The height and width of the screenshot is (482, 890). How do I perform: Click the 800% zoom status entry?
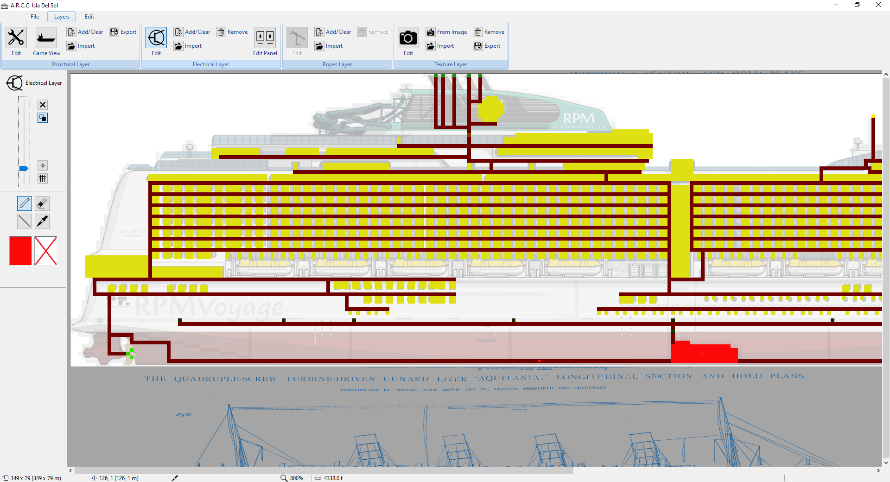[292, 478]
